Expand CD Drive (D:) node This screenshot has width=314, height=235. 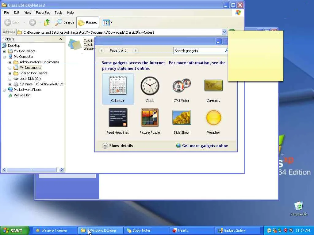click(10, 84)
